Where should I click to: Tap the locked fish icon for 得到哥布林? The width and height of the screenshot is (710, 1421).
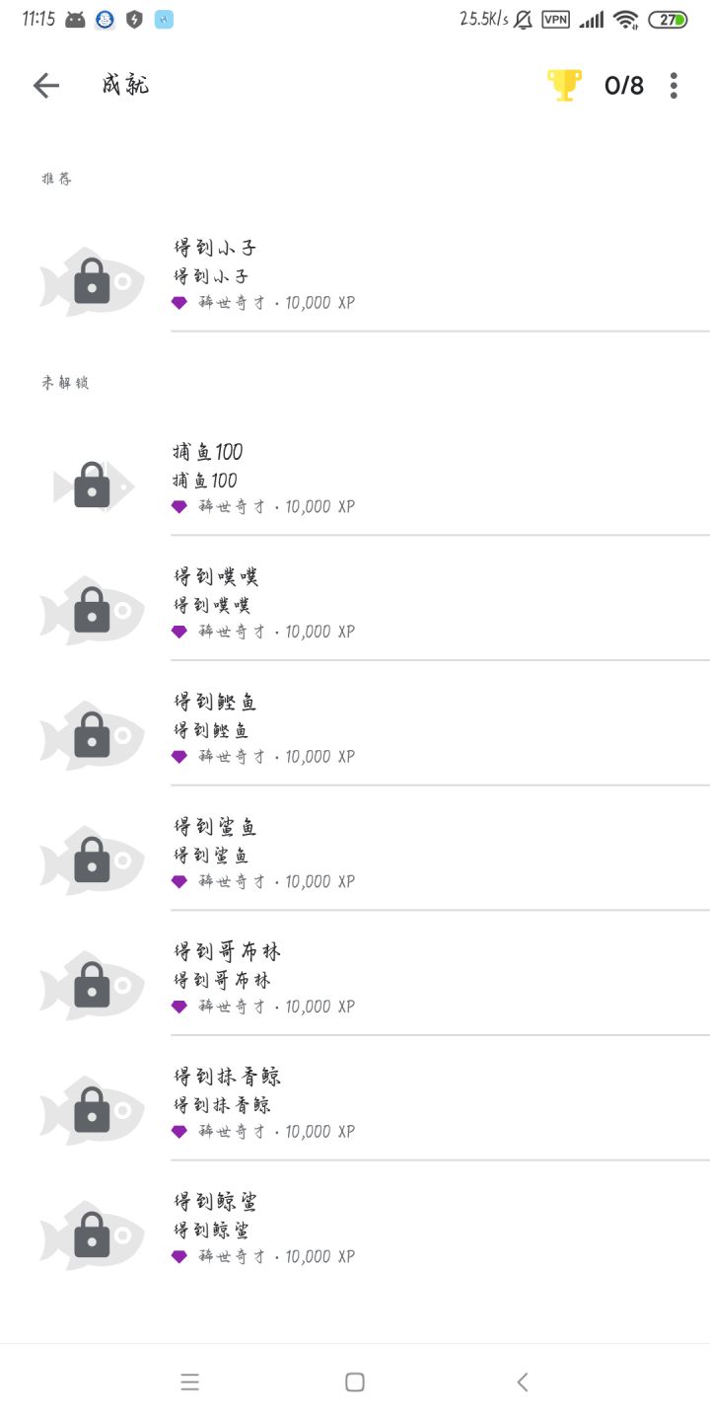(92, 985)
